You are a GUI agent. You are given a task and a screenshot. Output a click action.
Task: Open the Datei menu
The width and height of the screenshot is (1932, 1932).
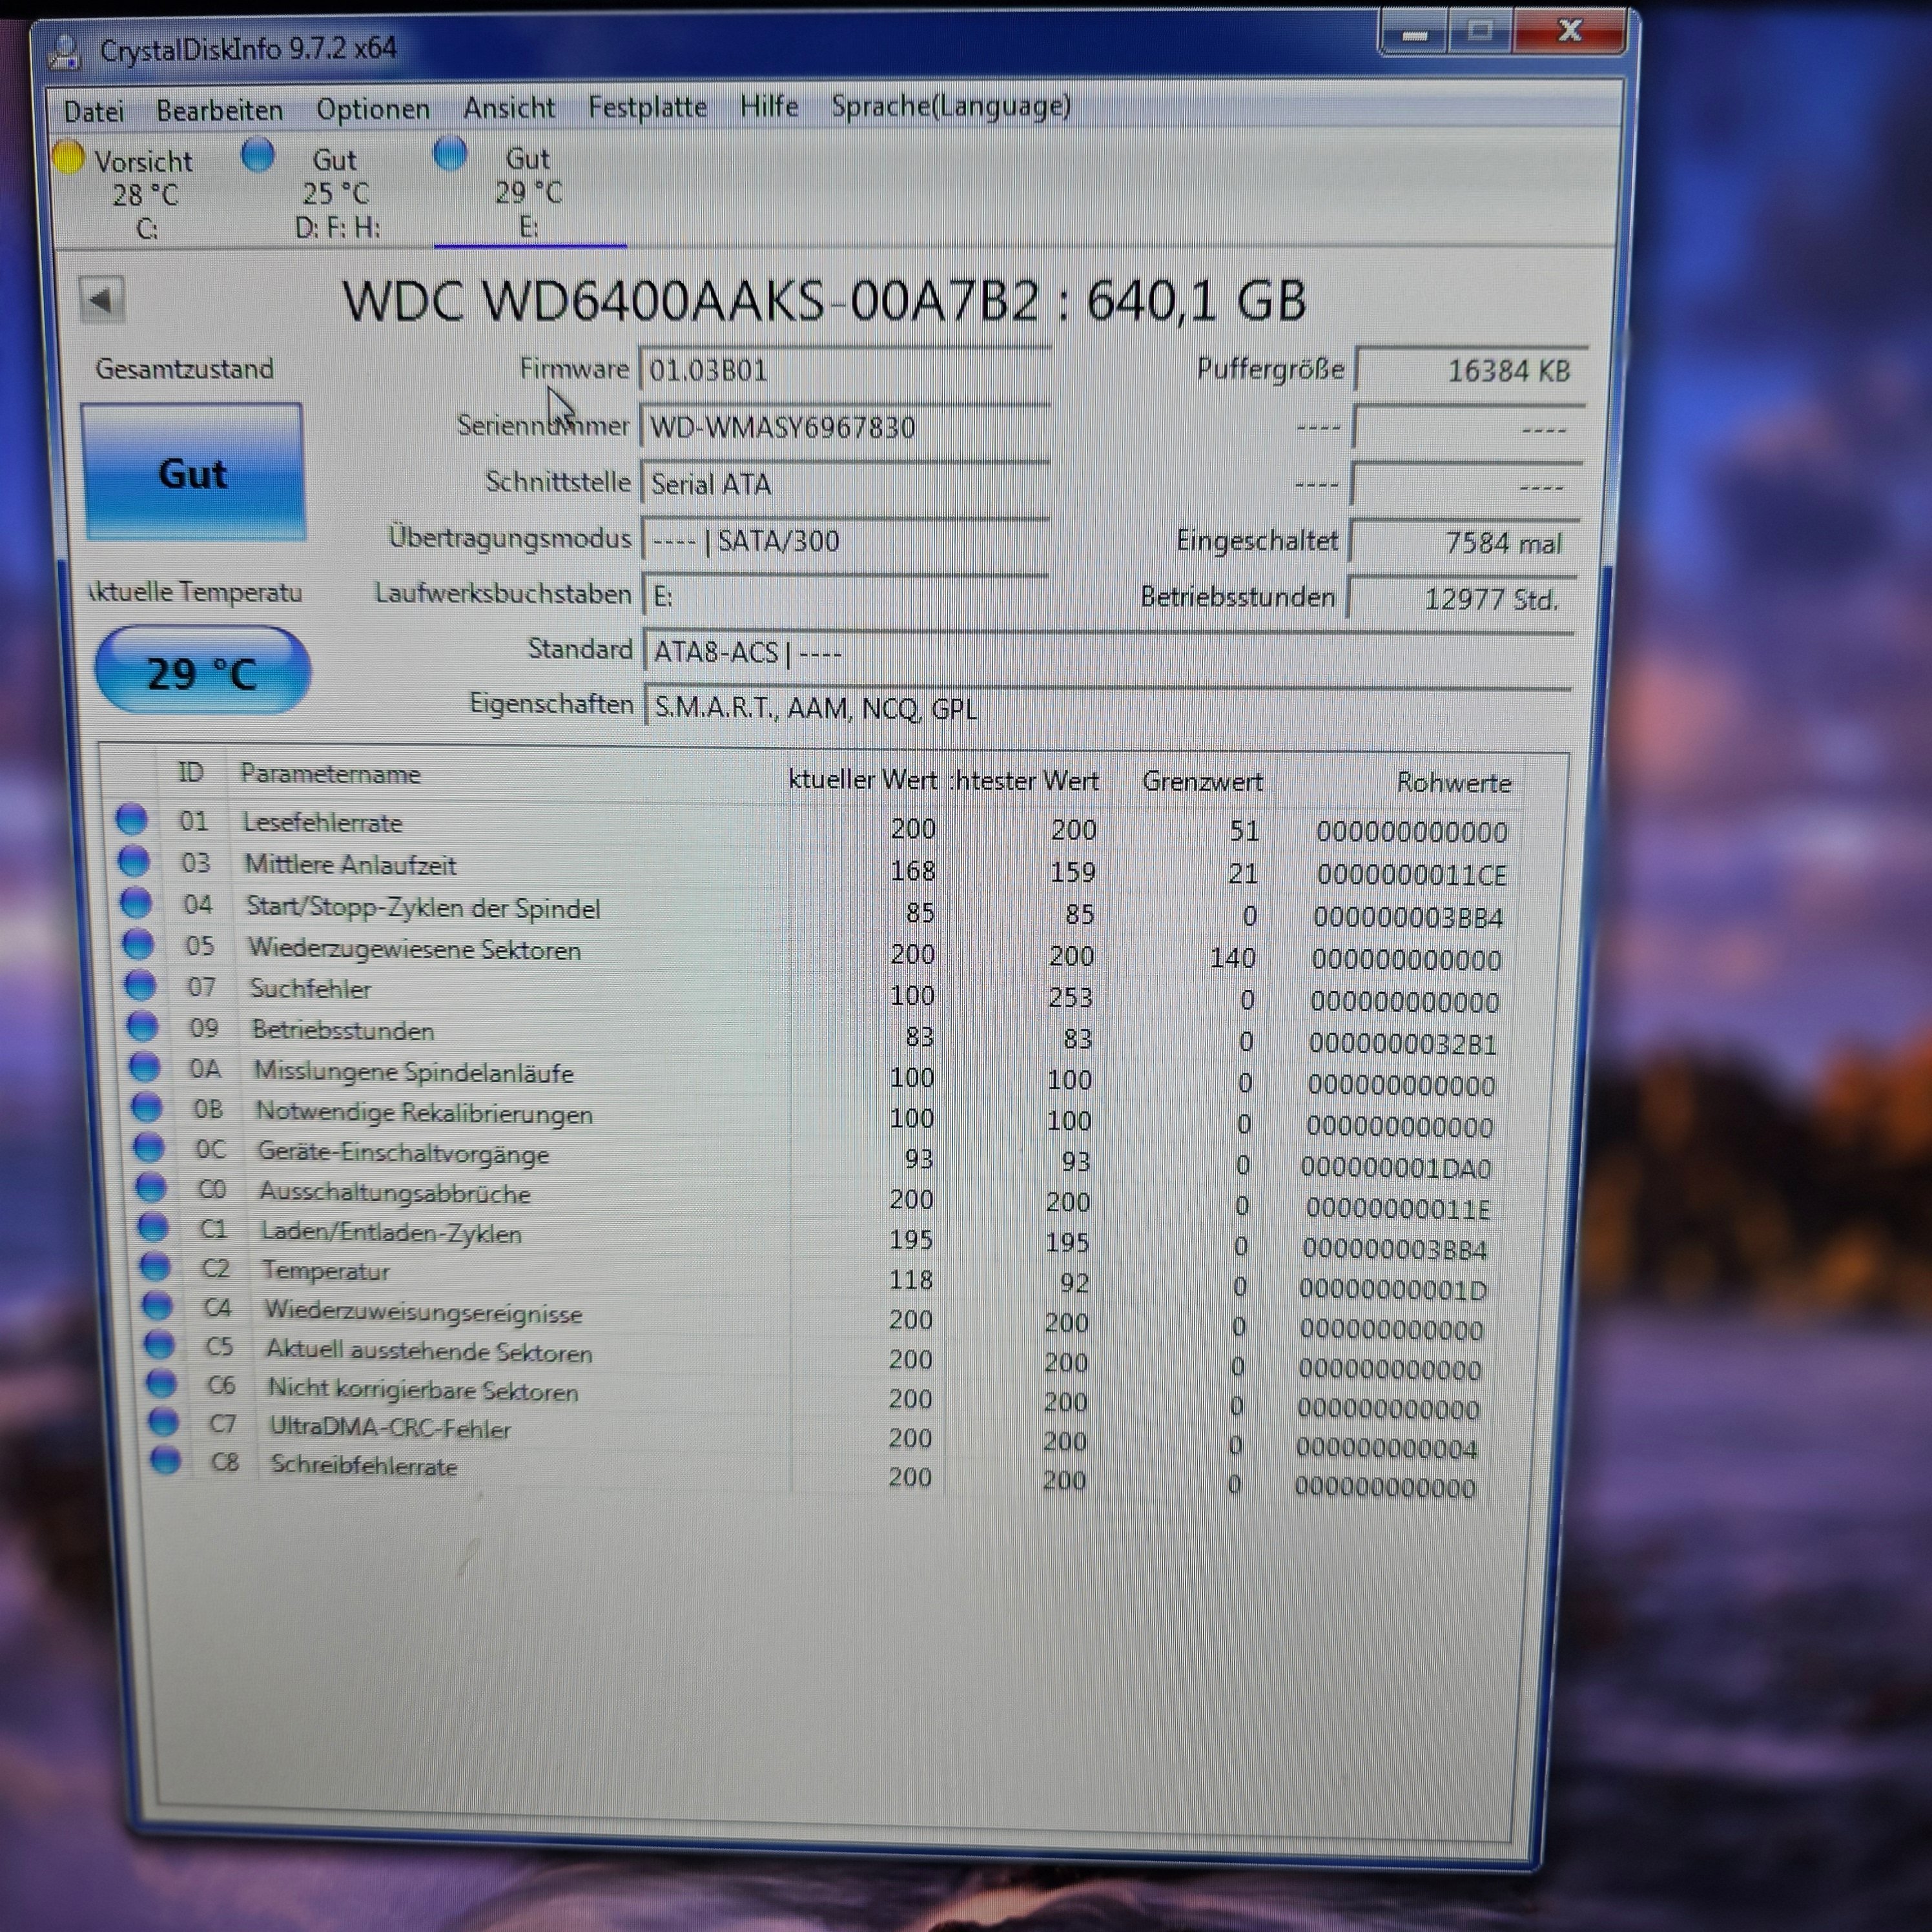pos(94,111)
